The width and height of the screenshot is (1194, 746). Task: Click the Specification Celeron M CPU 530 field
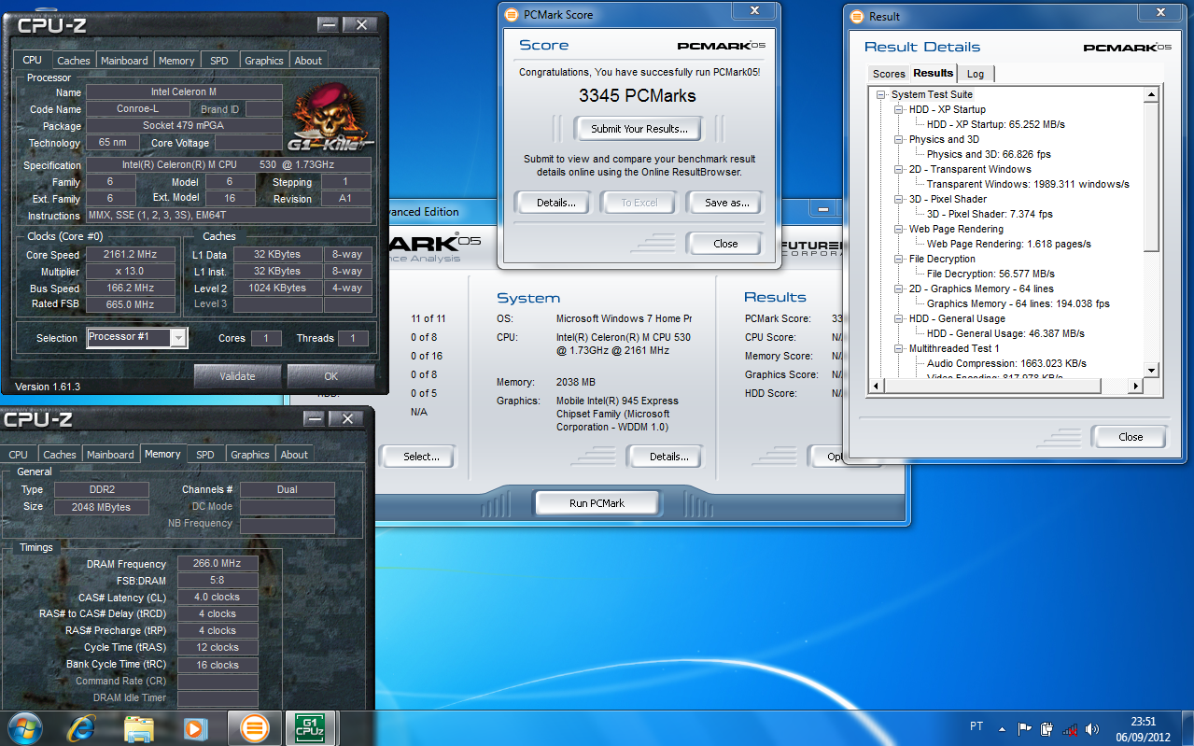(229, 165)
